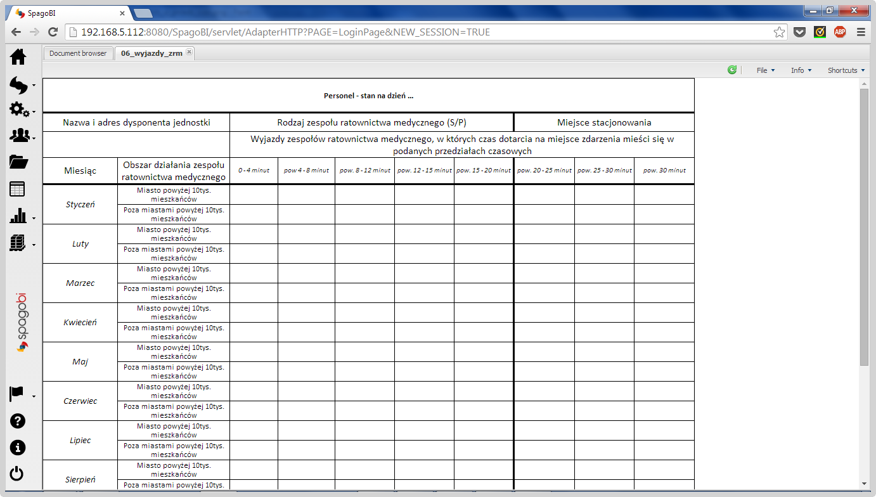Open the bar chart analytics icon
Screen dimensions: 876x497
18,216
